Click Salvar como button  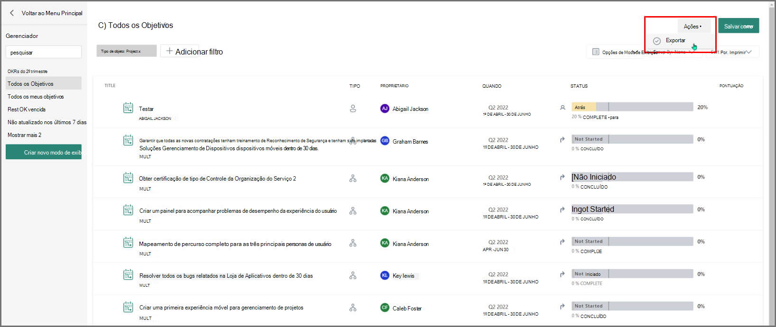coord(739,26)
